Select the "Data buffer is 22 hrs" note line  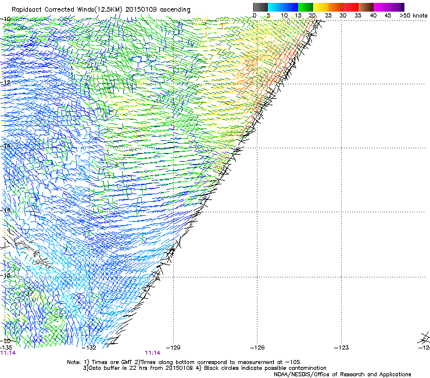point(205,368)
